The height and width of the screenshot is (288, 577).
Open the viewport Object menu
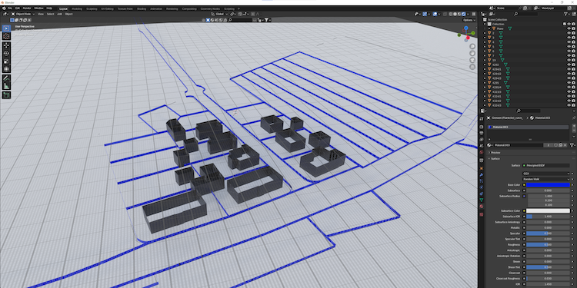(68, 14)
